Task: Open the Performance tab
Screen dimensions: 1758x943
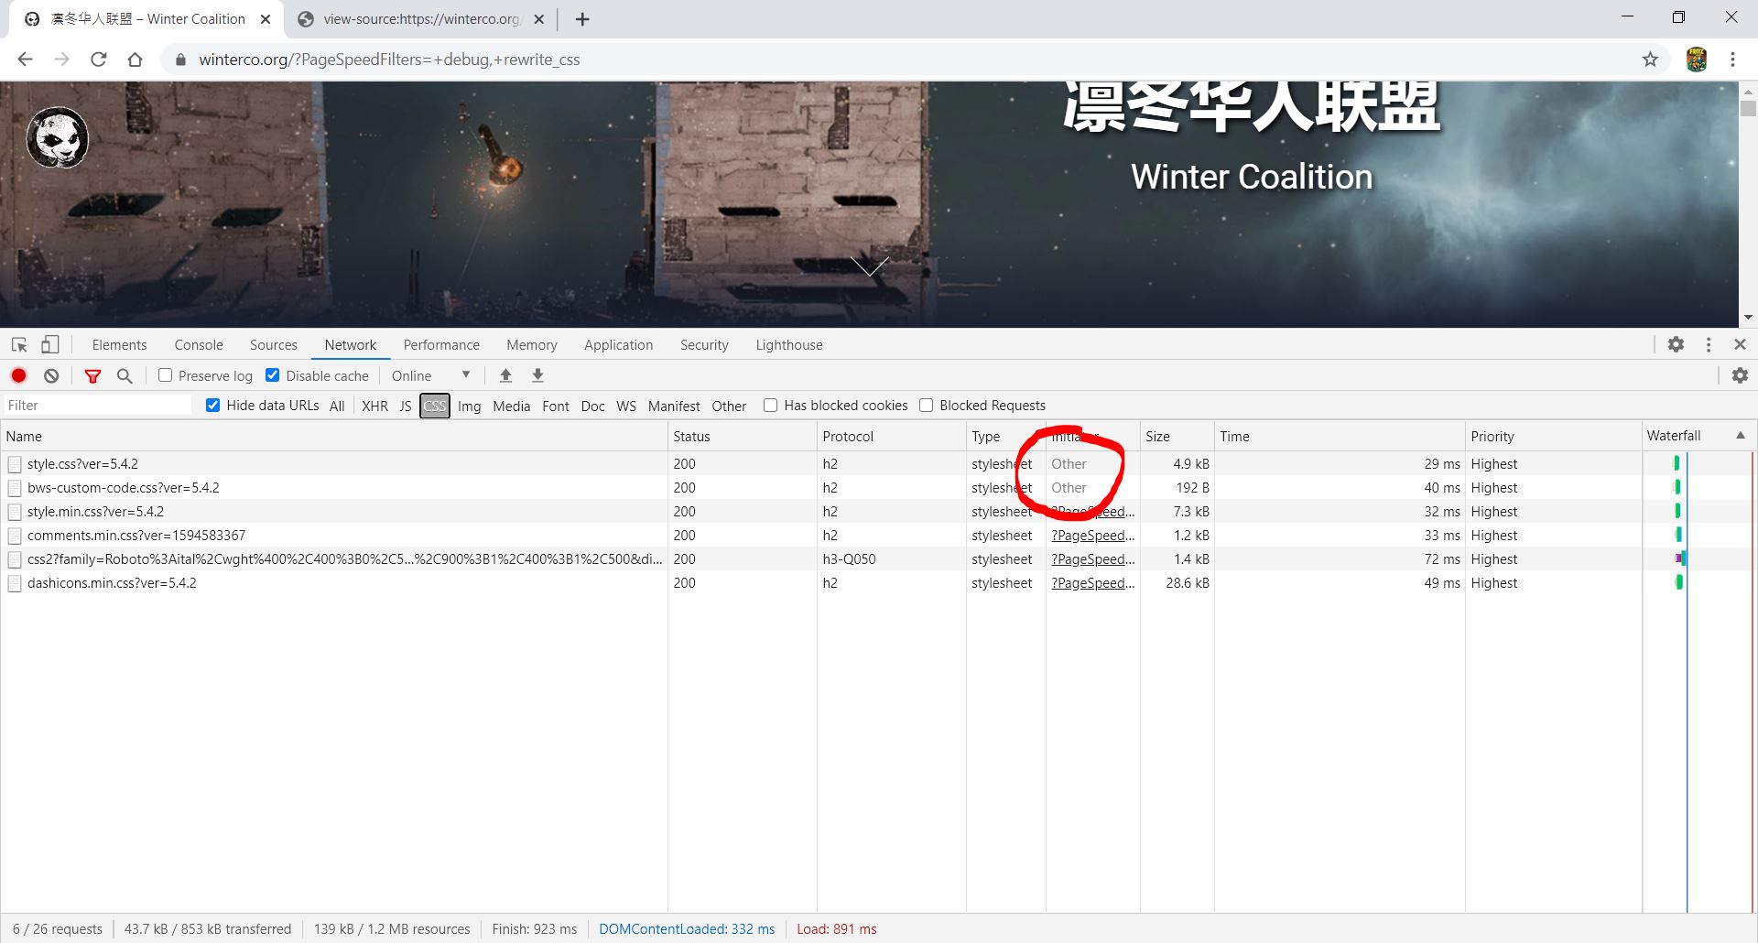Action: (x=441, y=345)
